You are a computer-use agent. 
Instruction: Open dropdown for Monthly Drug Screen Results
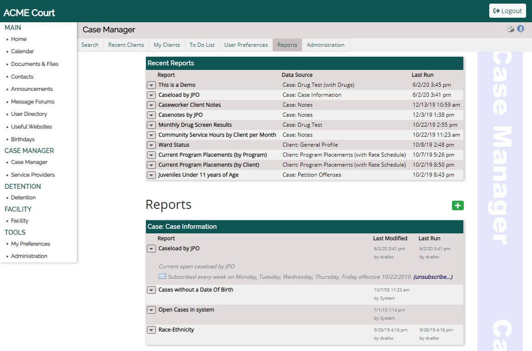[151, 125]
